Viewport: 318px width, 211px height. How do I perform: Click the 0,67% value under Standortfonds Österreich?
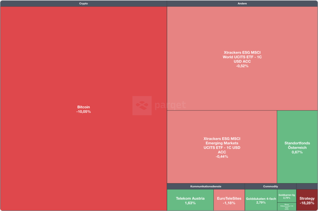(297, 152)
